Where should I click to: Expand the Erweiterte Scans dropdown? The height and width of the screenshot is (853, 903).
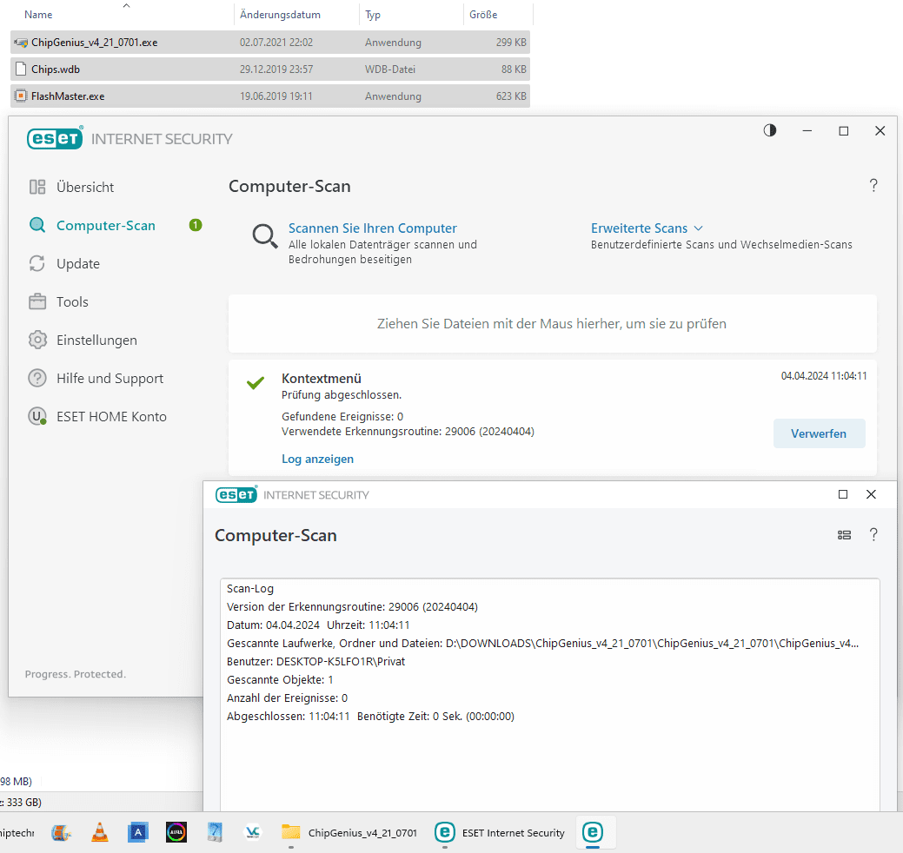pyautogui.click(x=647, y=228)
